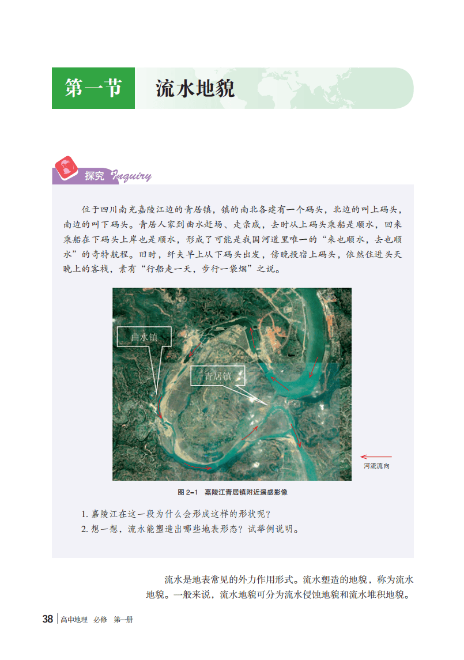The width and height of the screenshot is (464, 660).
Task: Click the 青居镇 label on map
Action: tap(218, 375)
